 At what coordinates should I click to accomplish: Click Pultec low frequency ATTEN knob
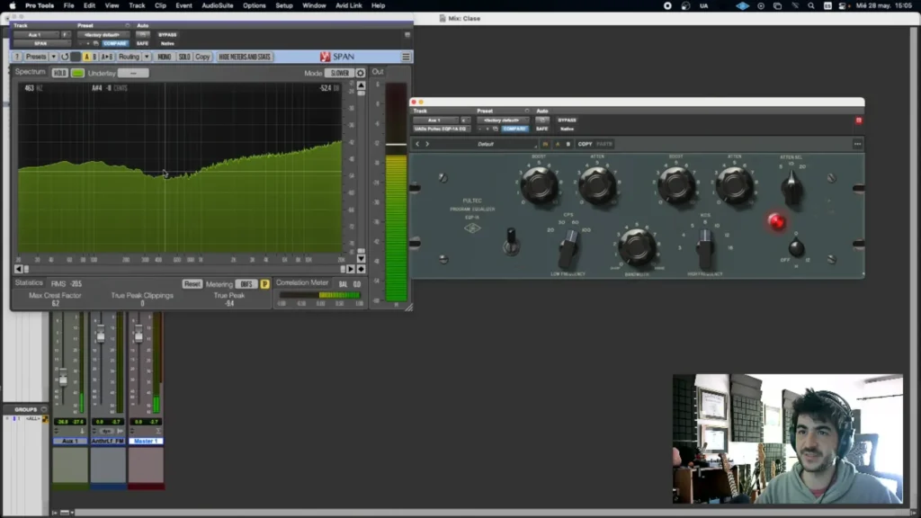click(x=597, y=185)
